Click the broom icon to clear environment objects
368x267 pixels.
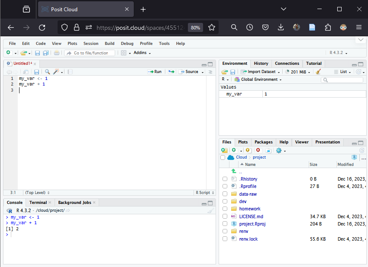point(318,72)
